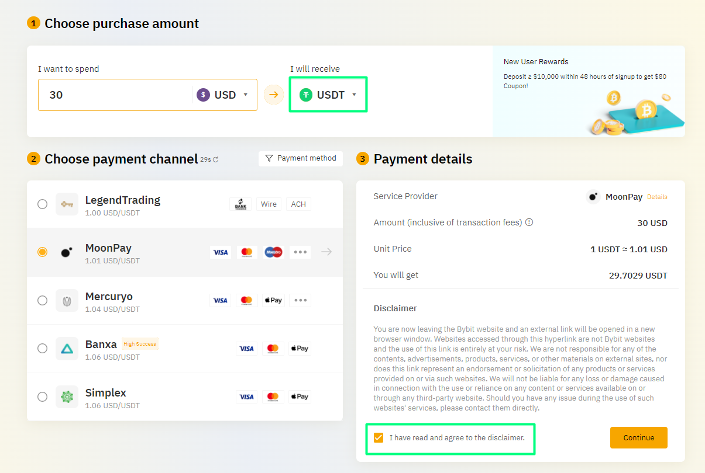
Task: Uncheck the disclaimer agreement checkbox
Action: 378,437
